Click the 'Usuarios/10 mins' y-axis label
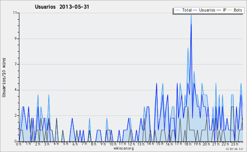The width and height of the screenshot is (247, 152). coord(4,78)
